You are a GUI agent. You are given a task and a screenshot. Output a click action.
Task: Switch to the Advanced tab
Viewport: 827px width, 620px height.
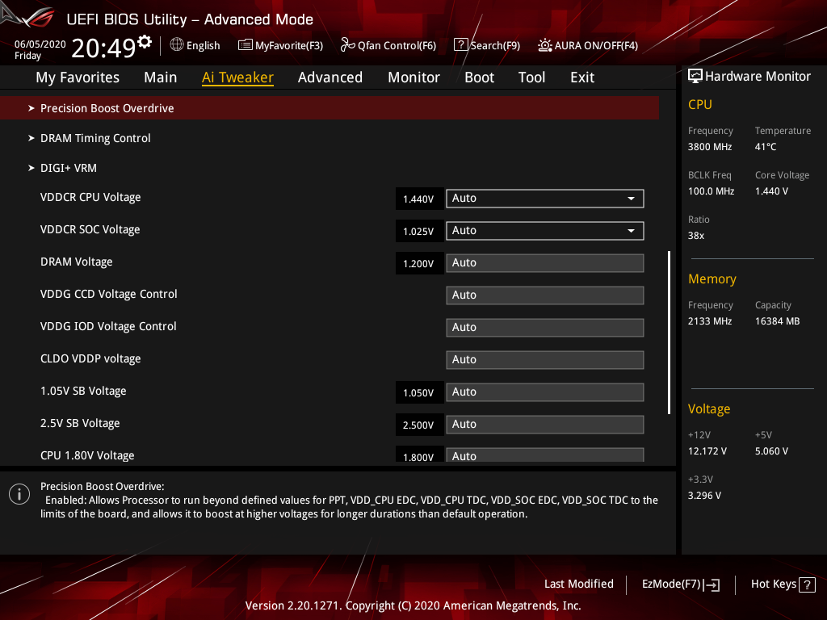coord(330,77)
